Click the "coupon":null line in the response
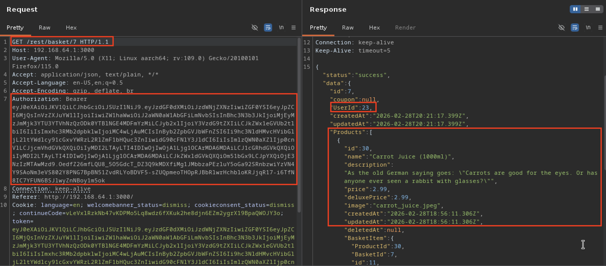The image size is (606, 266). 355,99
